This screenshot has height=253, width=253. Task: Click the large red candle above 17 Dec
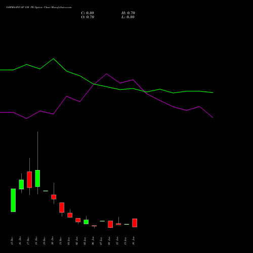coord(29,180)
